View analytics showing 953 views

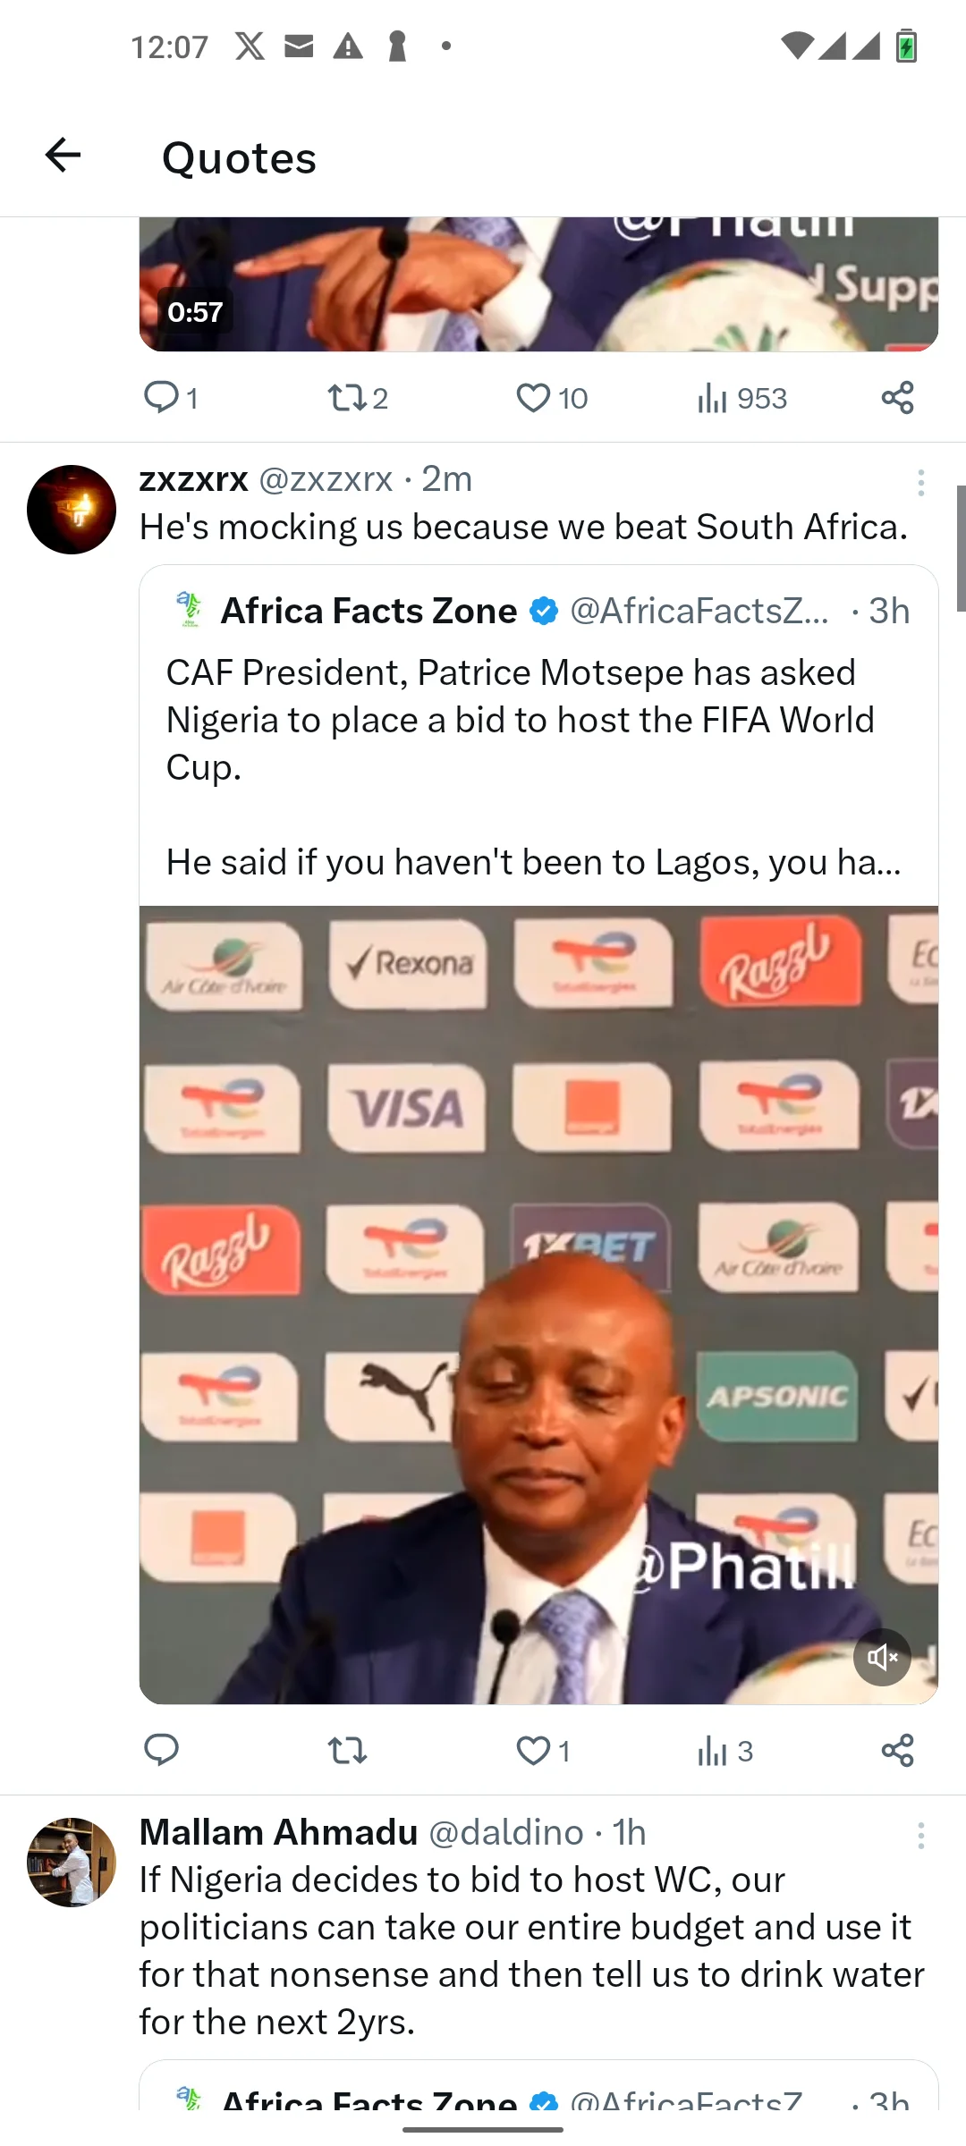[741, 397]
